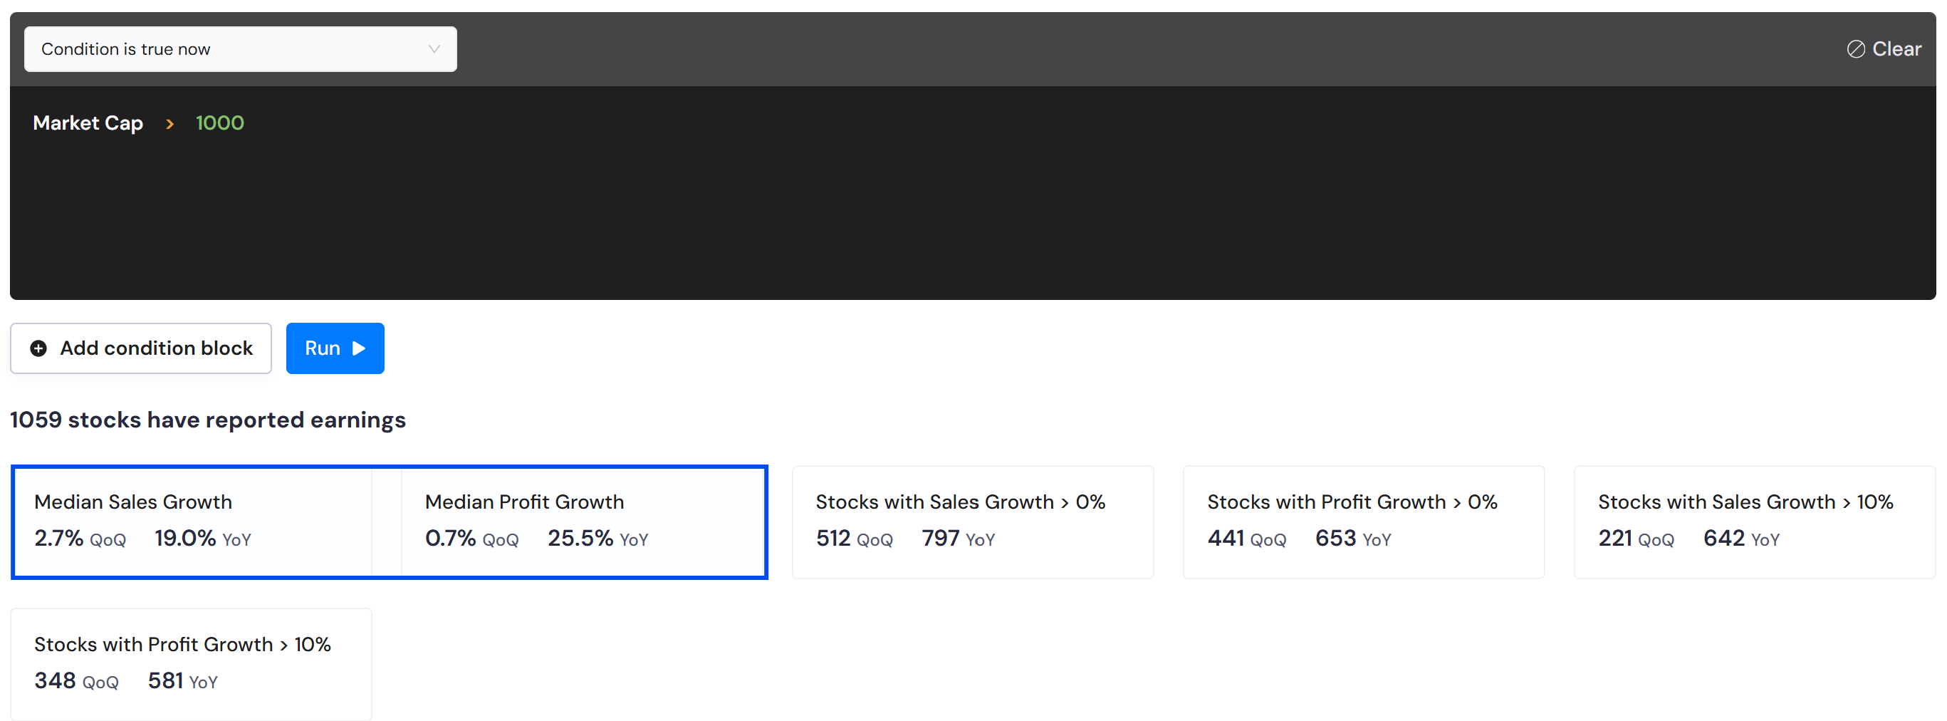
Task: Click the Clear button
Action: 1884,49
